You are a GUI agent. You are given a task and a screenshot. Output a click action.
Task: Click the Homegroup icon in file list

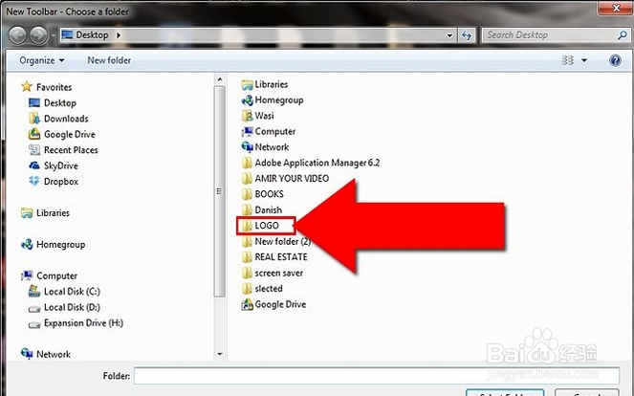[247, 100]
